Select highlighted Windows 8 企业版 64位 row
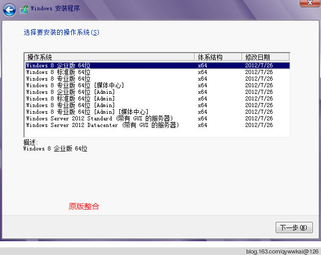This screenshot has height=255, width=321. pyautogui.click(x=157, y=65)
